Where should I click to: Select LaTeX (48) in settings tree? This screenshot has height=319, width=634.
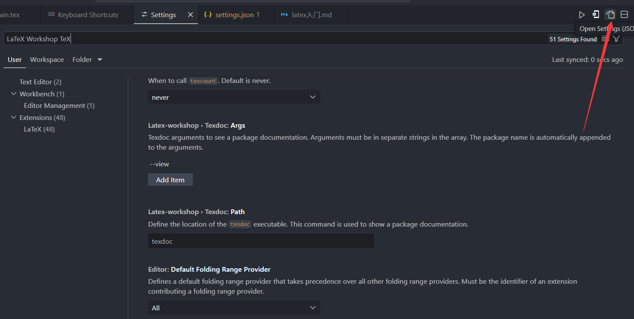39,129
